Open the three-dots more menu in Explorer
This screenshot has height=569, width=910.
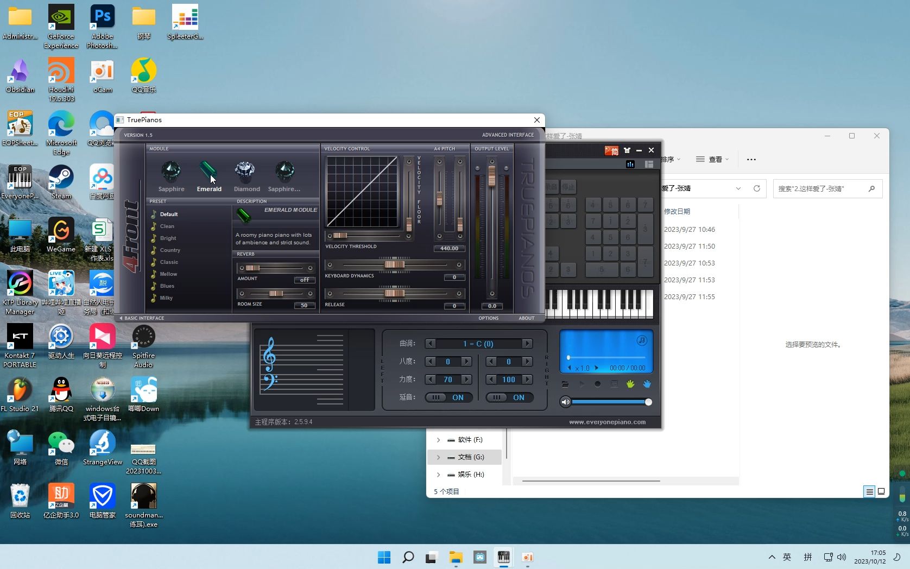(751, 159)
